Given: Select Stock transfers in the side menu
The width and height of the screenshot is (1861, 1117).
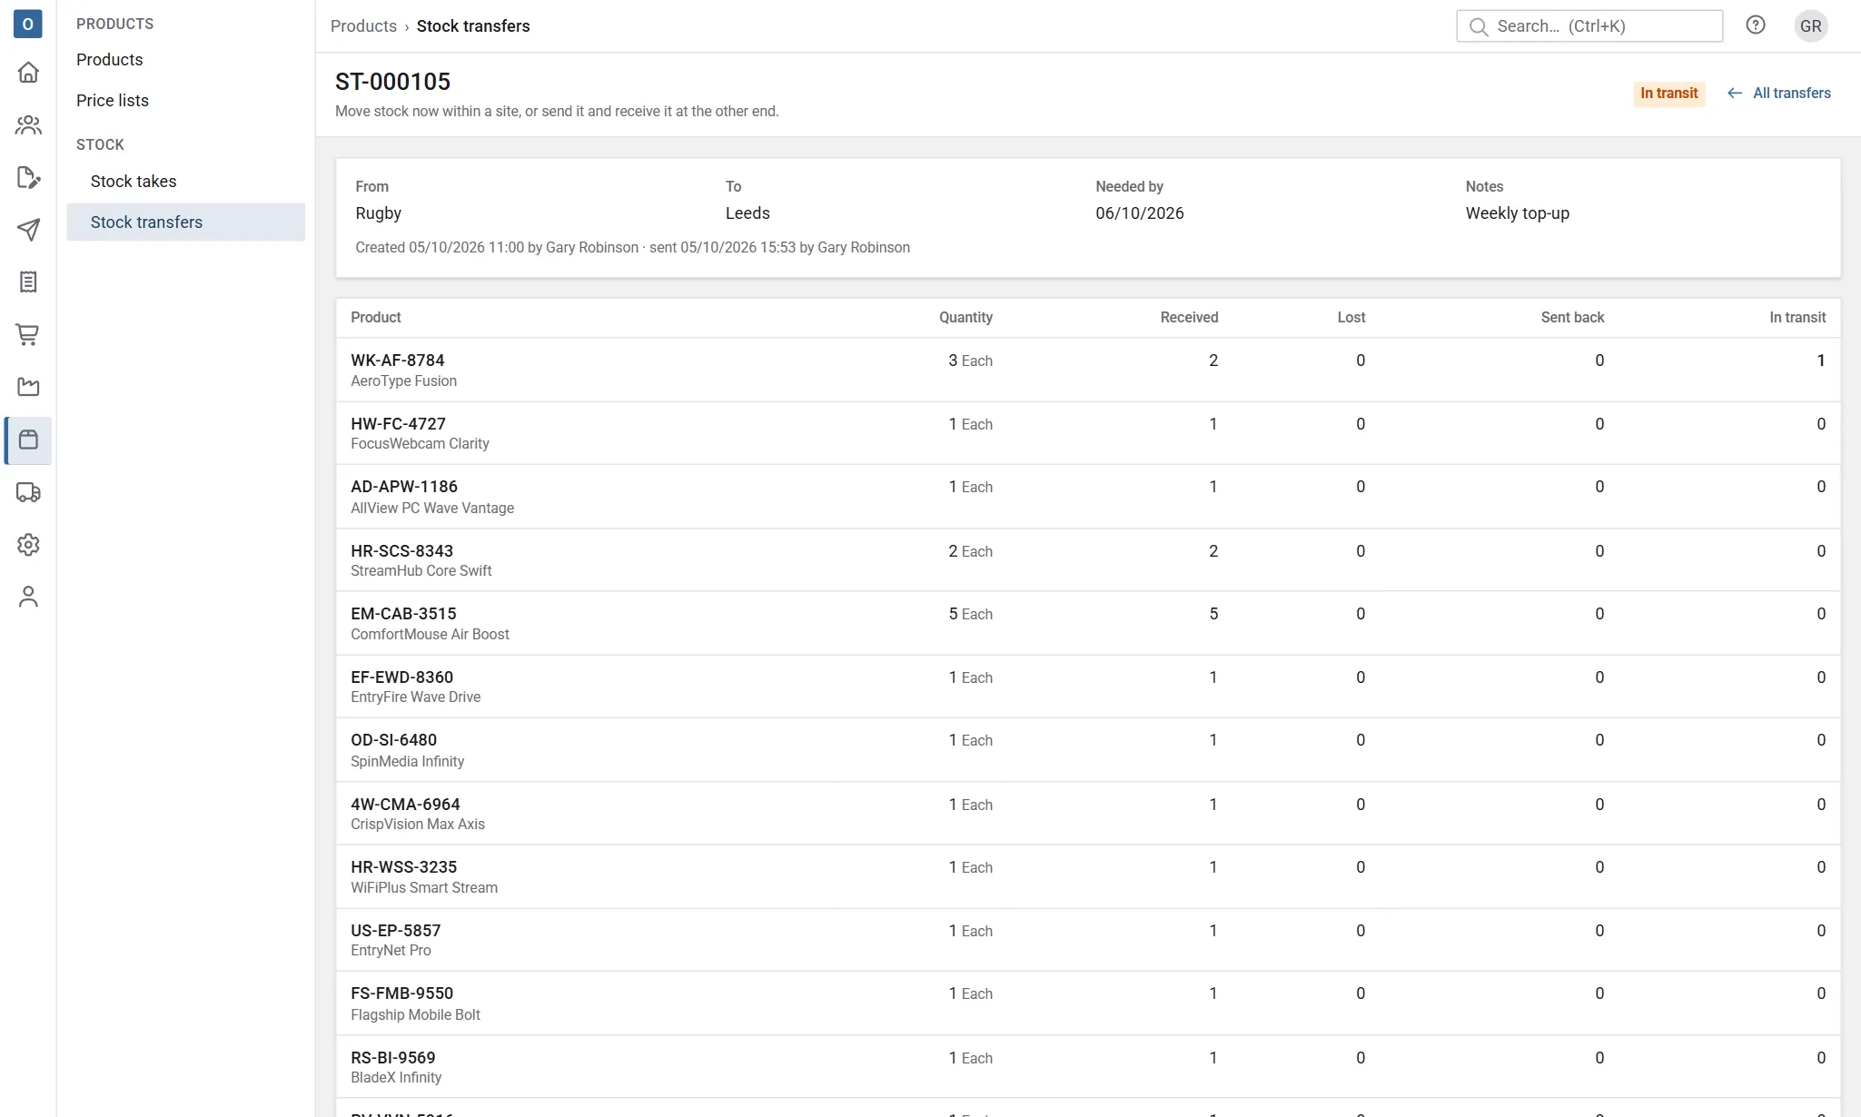Looking at the screenshot, I should pyautogui.click(x=185, y=222).
